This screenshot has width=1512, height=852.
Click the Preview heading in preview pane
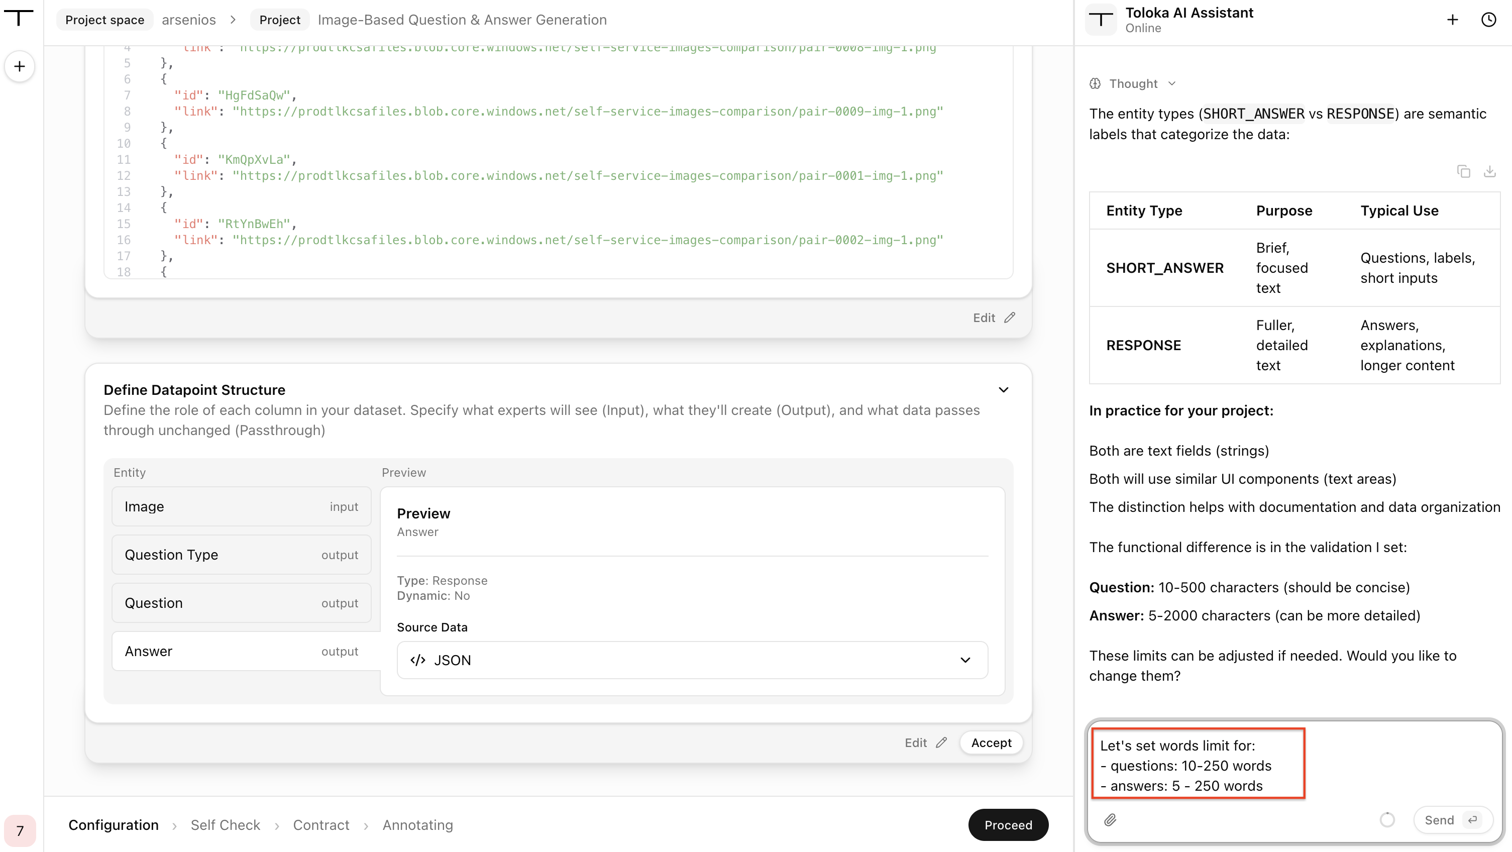tap(423, 513)
